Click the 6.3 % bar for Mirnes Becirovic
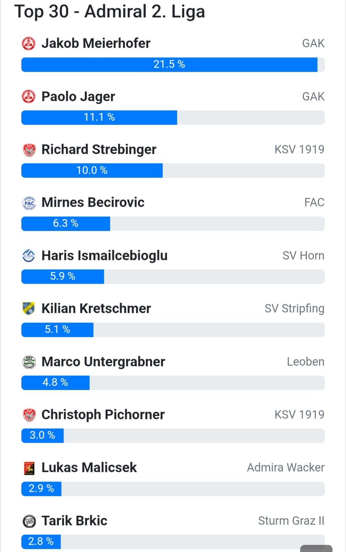This screenshot has width=346, height=552. pos(173,223)
